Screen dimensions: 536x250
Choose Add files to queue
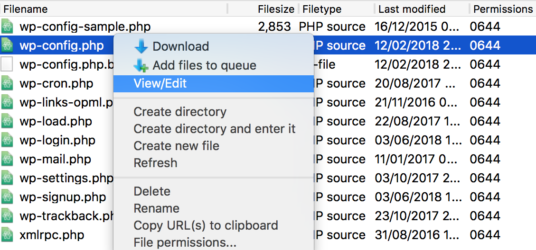[x=214, y=65]
